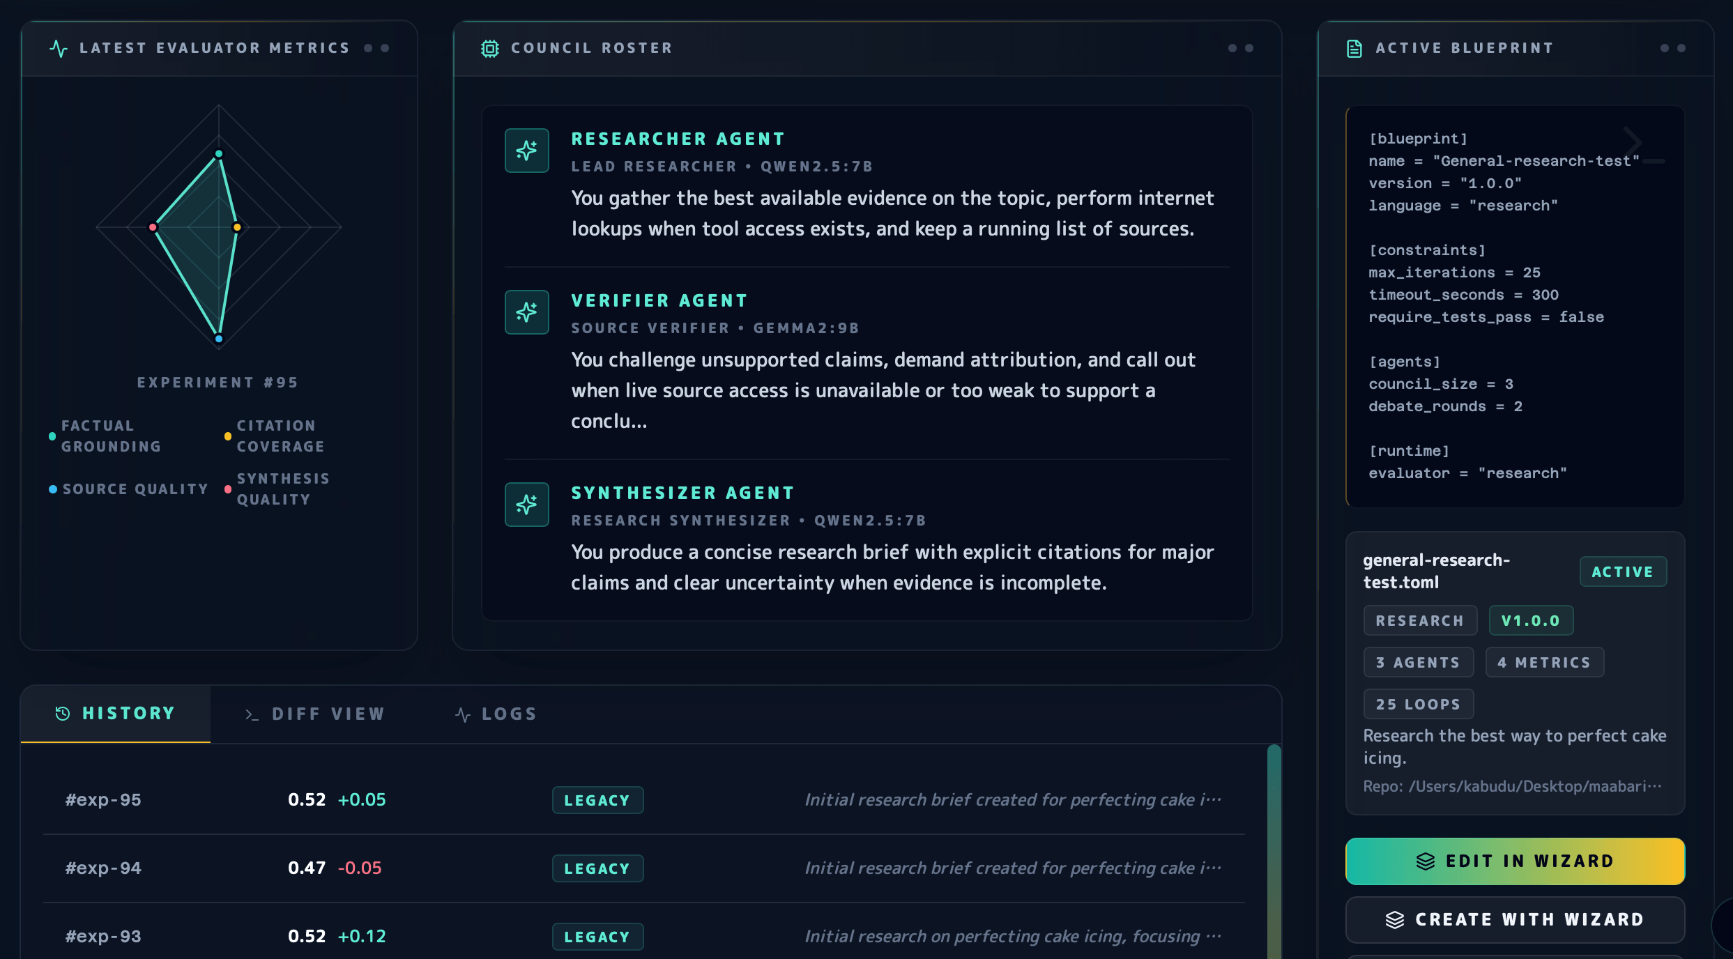Toggle the Source Quality metric dot
Viewport: 1733px width, 959px height.
pos(54,489)
